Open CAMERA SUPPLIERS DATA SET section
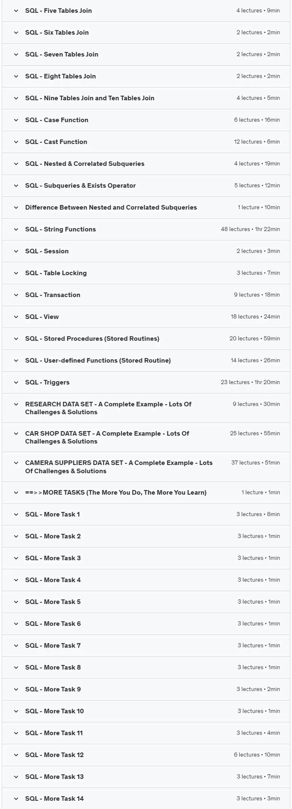Image resolution: width=292 pixels, height=809 pixels. point(146,467)
